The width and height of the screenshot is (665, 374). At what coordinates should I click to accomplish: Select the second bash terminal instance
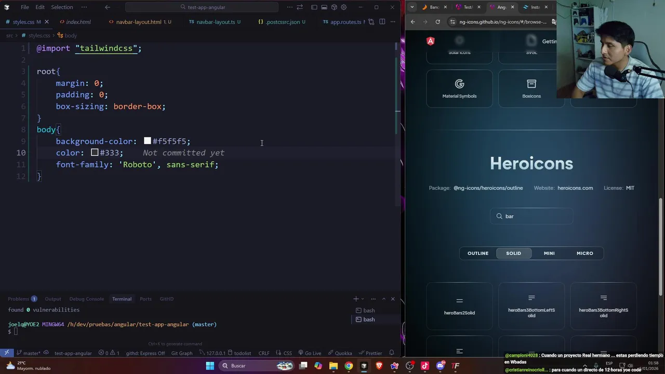coord(376,319)
